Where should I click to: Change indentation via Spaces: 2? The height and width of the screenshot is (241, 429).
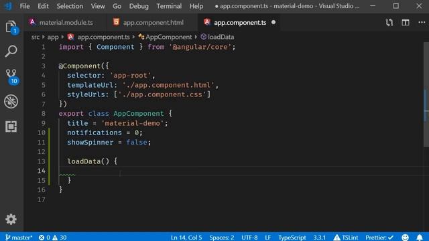(222, 238)
